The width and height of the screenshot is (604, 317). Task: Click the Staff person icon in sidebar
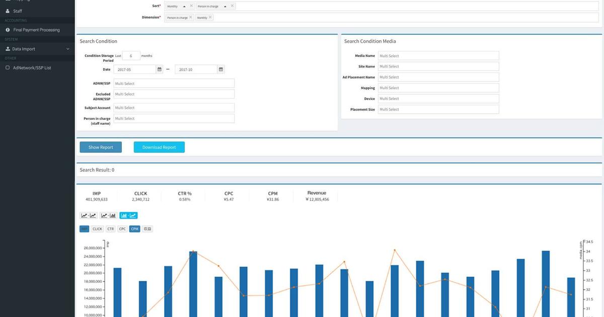(8, 11)
